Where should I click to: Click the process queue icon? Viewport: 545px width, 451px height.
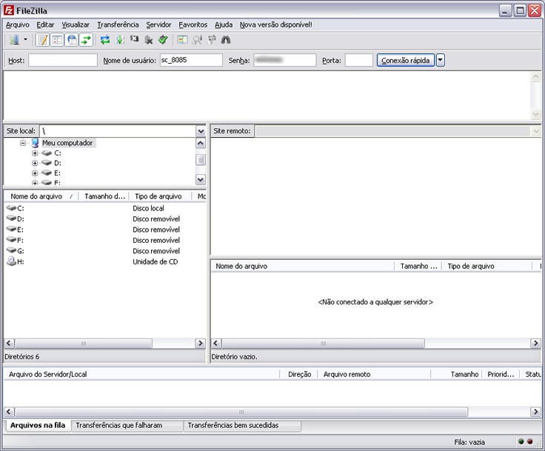pos(119,40)
